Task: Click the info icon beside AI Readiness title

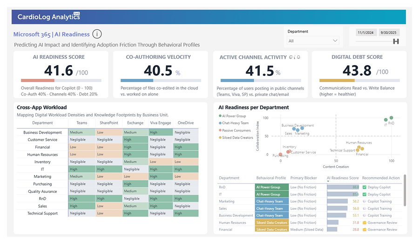Action: (97, 34)
